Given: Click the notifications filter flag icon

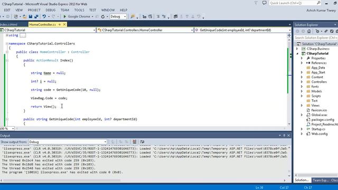Looking at the screenshot, I should coord(256,3).
